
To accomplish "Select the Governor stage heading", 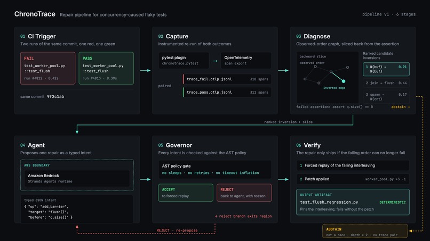I will click(x=179, y=145).
